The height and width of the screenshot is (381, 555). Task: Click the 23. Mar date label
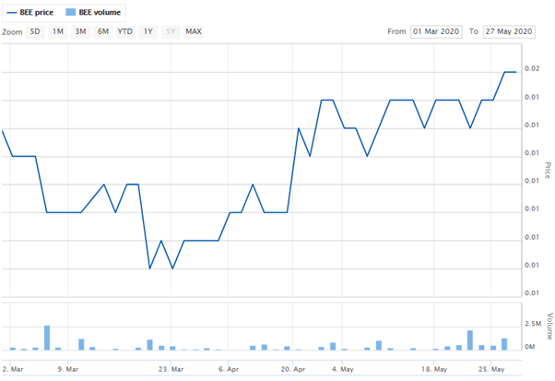pos(171,369)
